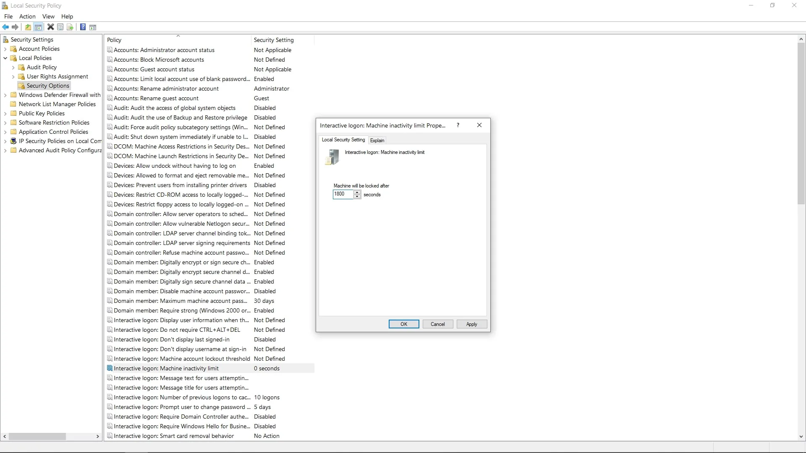Click the Audit Policy folder icon
The width and height of the screenshot is (806, 453).
(x=21, y=67)
